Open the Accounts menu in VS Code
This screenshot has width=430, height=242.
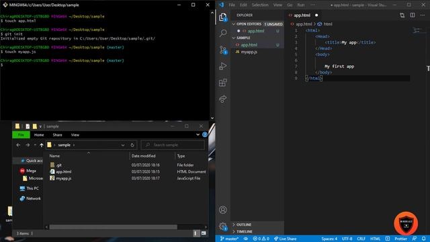pos(223,210)
